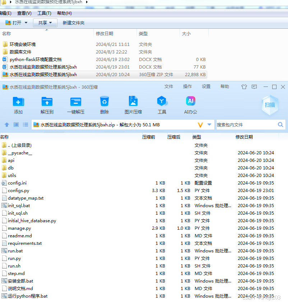Open the 图片压缩 image compression tool
The image size is (288, 303).
coord(133,104)
